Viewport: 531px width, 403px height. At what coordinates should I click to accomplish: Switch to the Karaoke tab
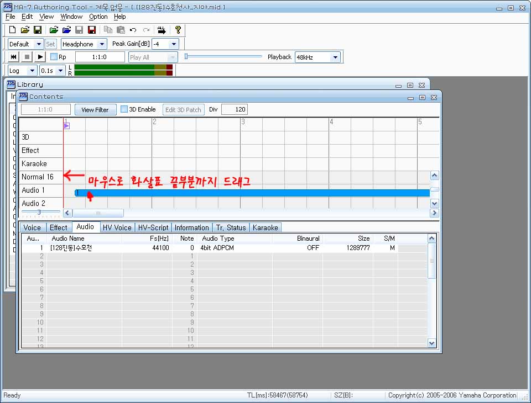point(265,227)
